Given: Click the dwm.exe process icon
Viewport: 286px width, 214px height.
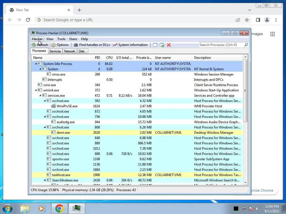Looking at the screenshot, I should point(53,132).
